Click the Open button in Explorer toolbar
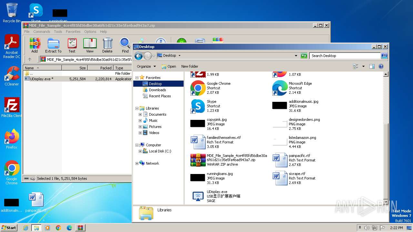Screen dimensions: 413x232 pos(169,66)
